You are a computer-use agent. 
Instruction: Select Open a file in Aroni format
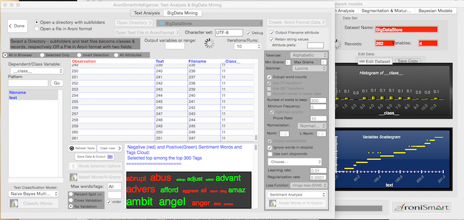coord(37,29)
